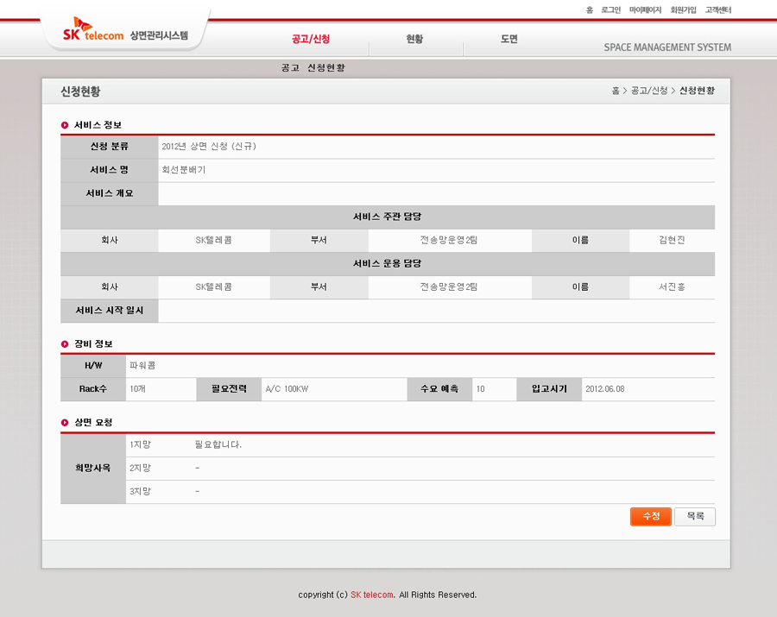The image size is (777, 617).
Task: Open the 고객센터 link
Action: point(718,9)
